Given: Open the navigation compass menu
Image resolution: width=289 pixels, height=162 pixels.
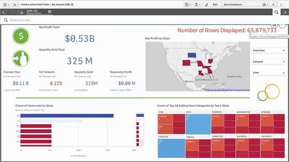Looking at the screenshot, I should coord(6,4).
